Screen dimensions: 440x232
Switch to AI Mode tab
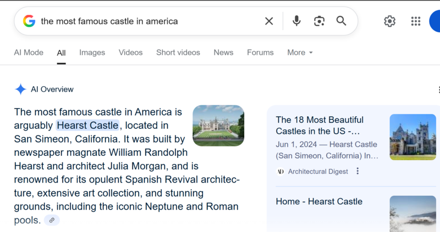29,53
